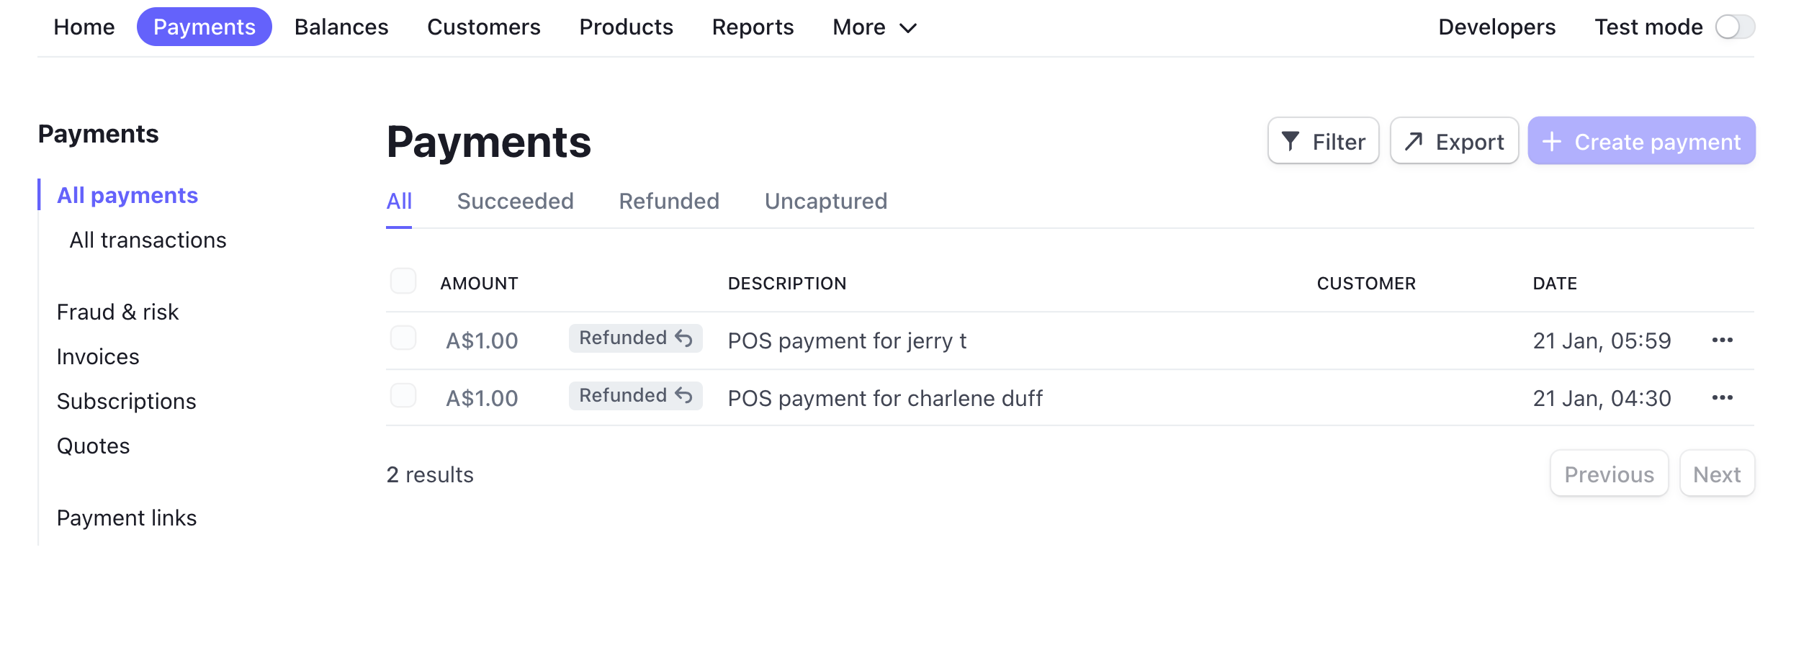
Task: Click the Filter funnel icon
Action: [x=1290, y=141]
